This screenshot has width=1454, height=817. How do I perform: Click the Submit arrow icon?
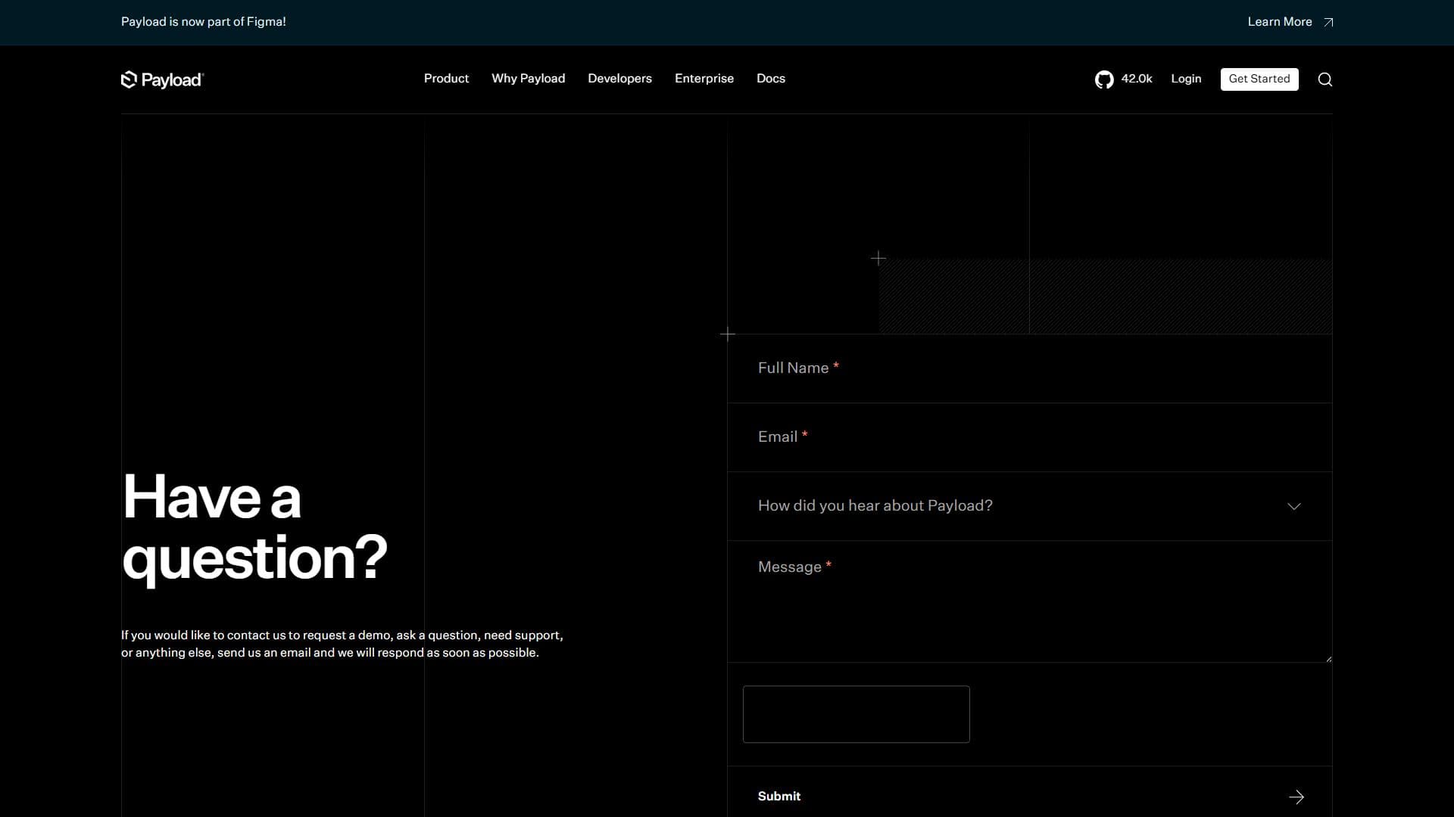pos(1296,797)
